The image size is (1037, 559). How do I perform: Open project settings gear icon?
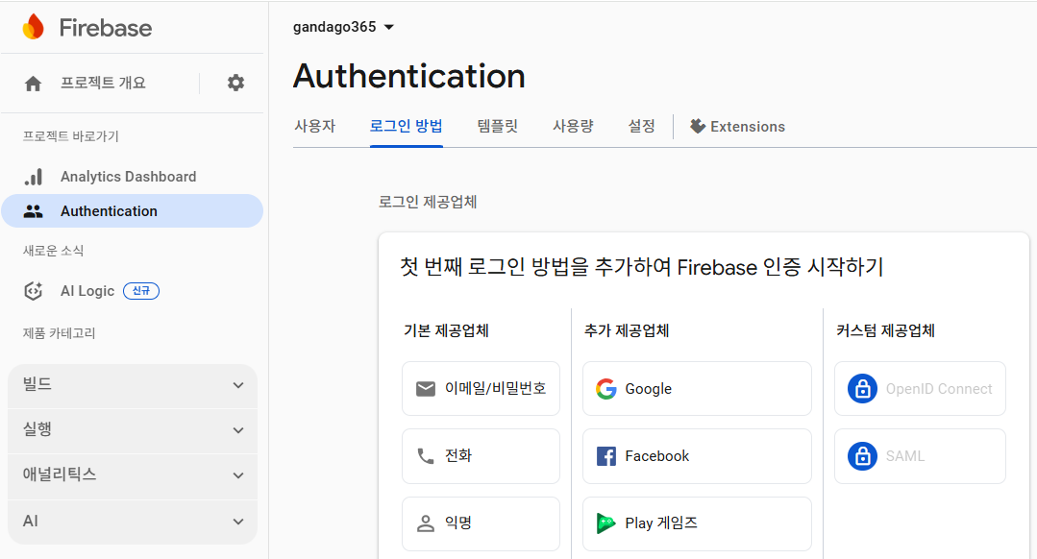tap(235, 83)
